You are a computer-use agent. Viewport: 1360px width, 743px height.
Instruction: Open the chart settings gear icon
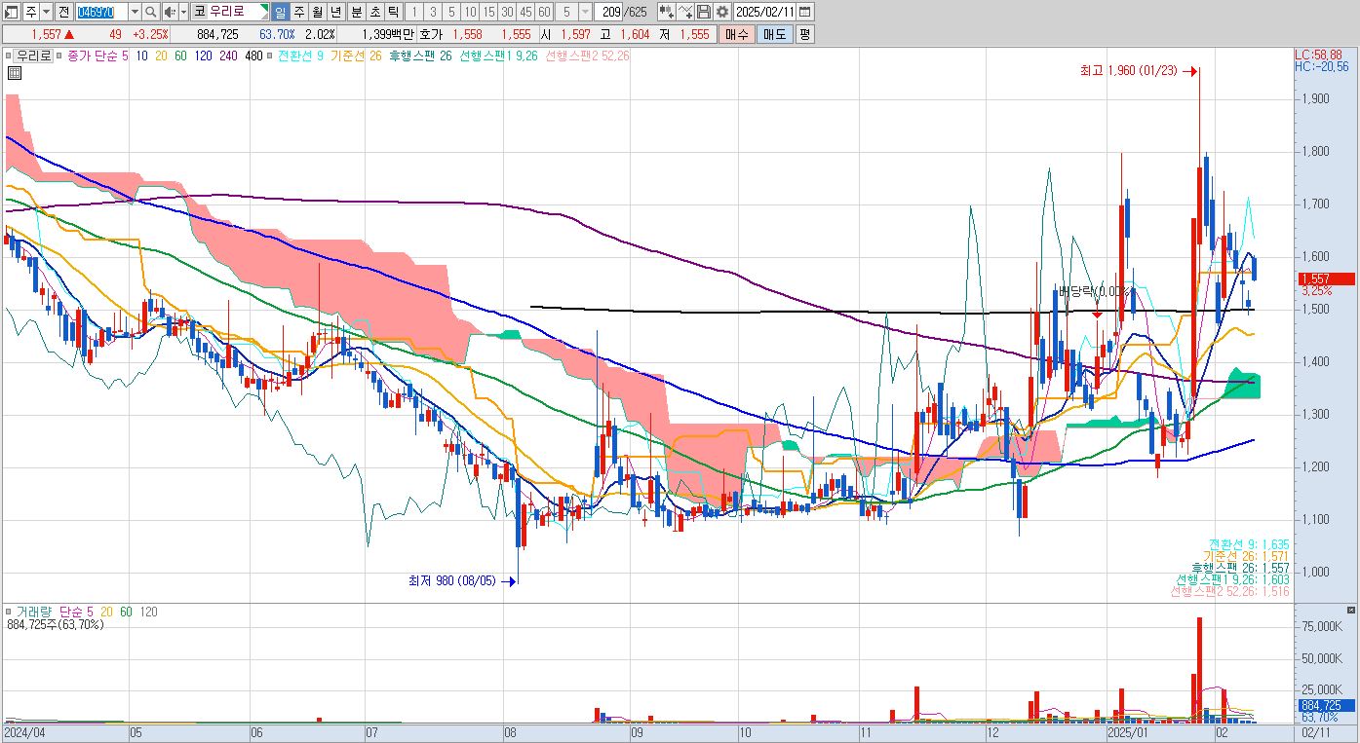721,12
